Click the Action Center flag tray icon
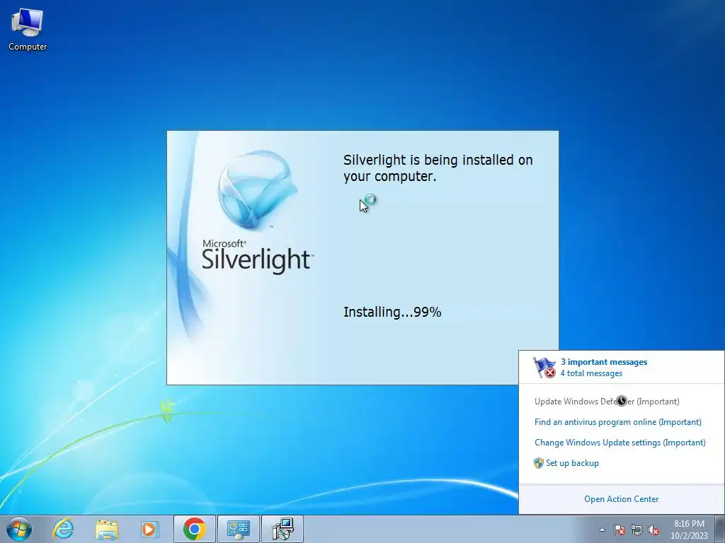Image resolution: width=725 pixels, height=543 pixels. coord(620,530)
